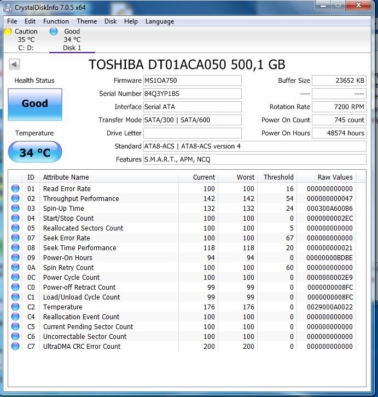Viewport: 378px width, 397px height.
Task: Click status icon for UltraDMA CRC Error Count
Action: point(15,347)
